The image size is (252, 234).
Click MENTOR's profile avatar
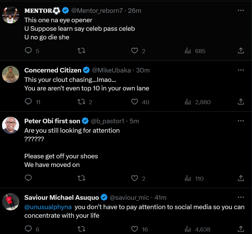point(11,15)
